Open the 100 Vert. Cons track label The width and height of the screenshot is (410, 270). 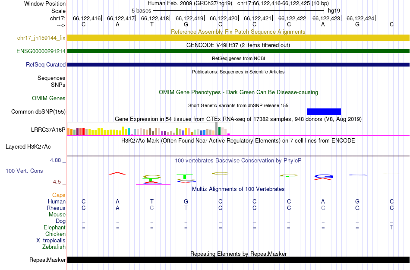click(24, 171)
